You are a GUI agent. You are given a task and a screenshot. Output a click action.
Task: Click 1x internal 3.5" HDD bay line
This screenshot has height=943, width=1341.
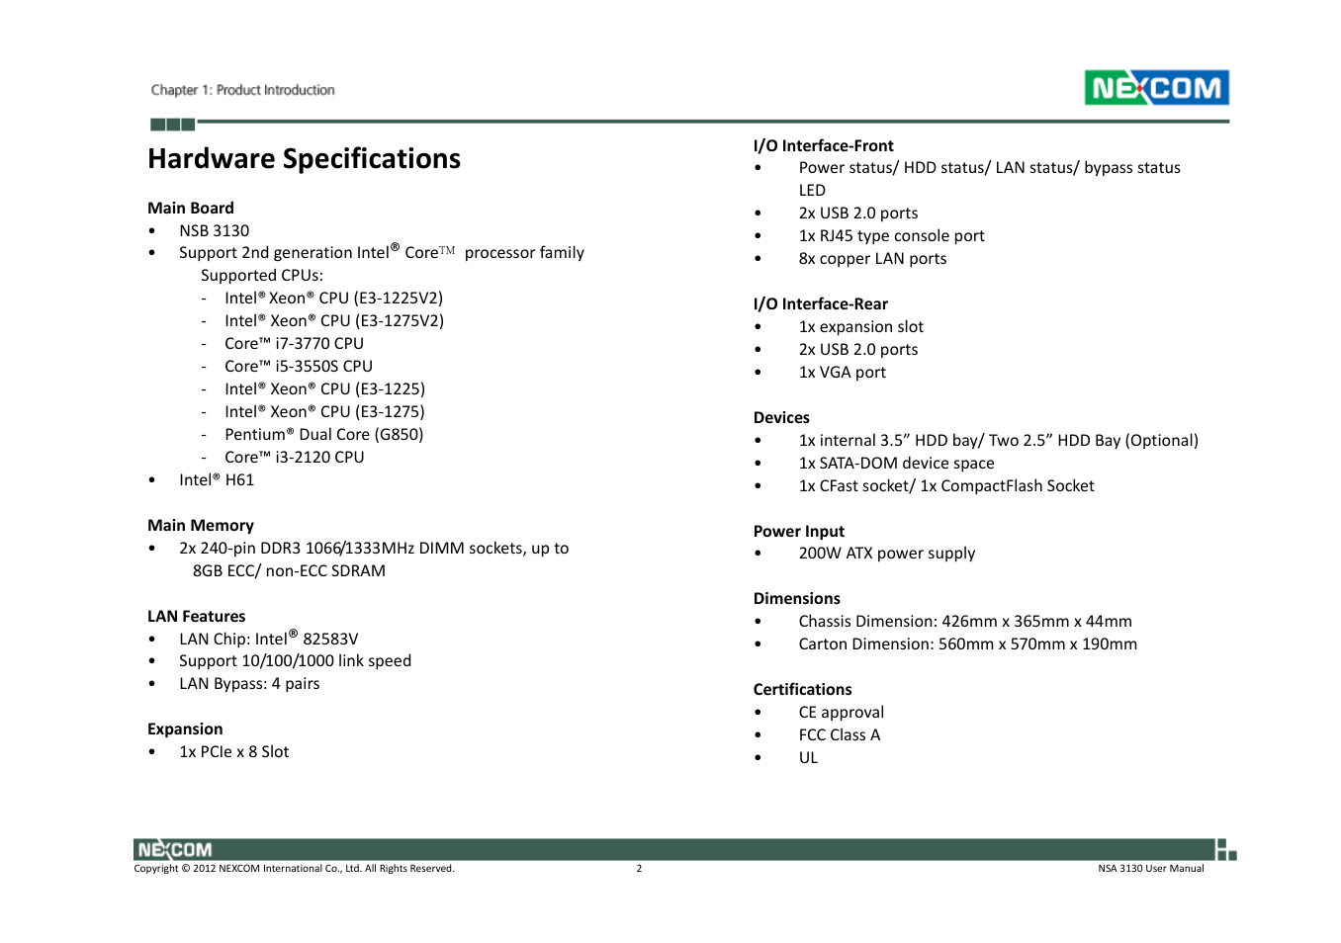coord(998,441)
